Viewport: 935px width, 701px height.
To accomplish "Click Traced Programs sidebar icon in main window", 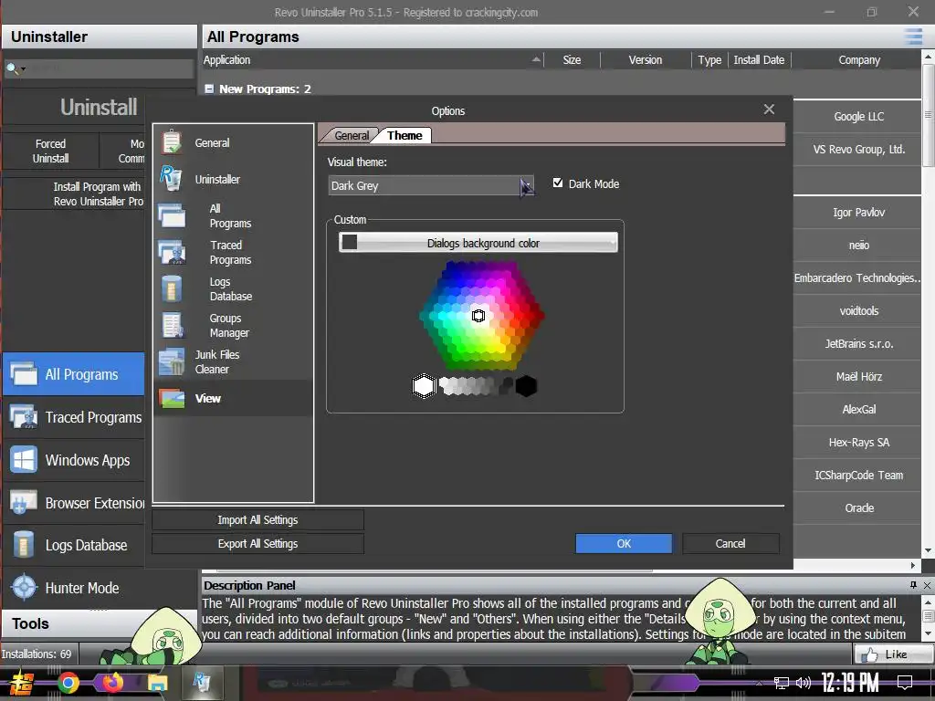I will [x=24, y=417].
